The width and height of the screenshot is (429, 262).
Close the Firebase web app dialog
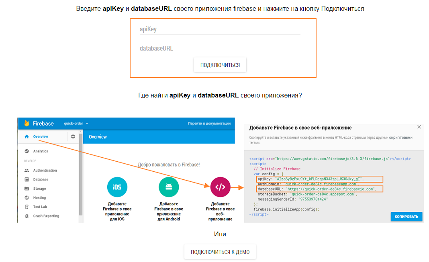pyautogui.click(x=419, y=127)
